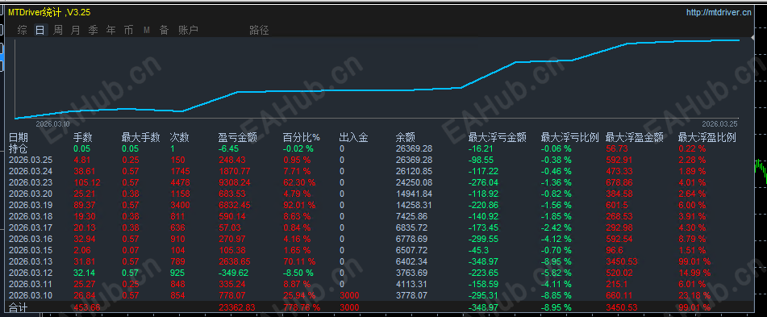Click the 出入金 column header
Image resolution: width=767 pixels, height=317 pixels.
tap(354, 137)
